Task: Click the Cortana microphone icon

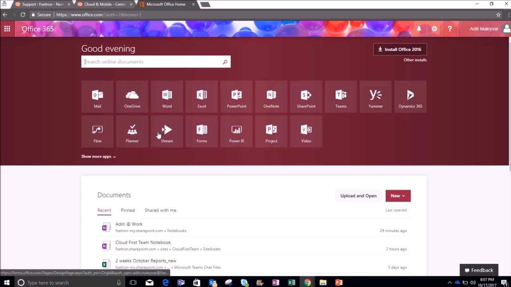Action: click(119, 282)
